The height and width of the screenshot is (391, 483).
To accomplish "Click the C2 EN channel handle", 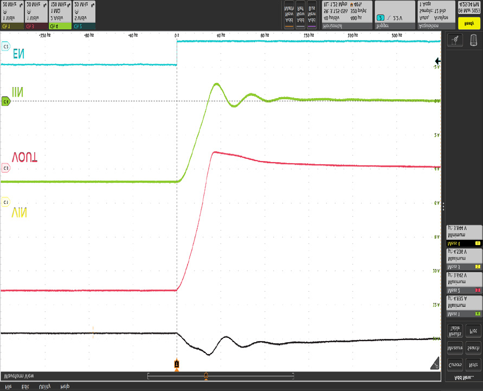I will 6,47.
